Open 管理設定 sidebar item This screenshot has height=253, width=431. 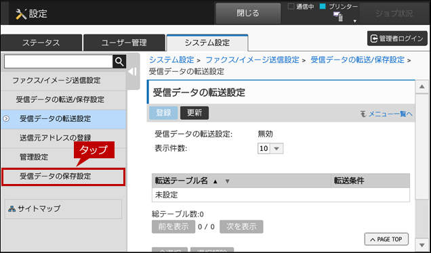click(64, 157)
